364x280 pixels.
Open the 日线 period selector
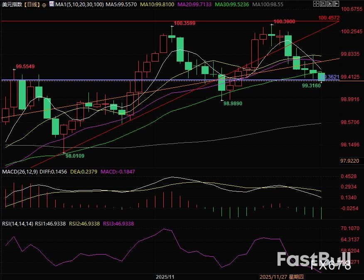pos(32,5)
